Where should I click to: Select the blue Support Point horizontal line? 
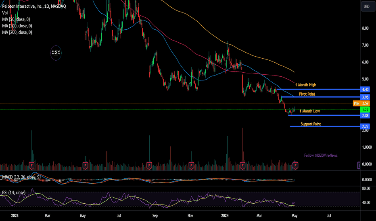325,127
